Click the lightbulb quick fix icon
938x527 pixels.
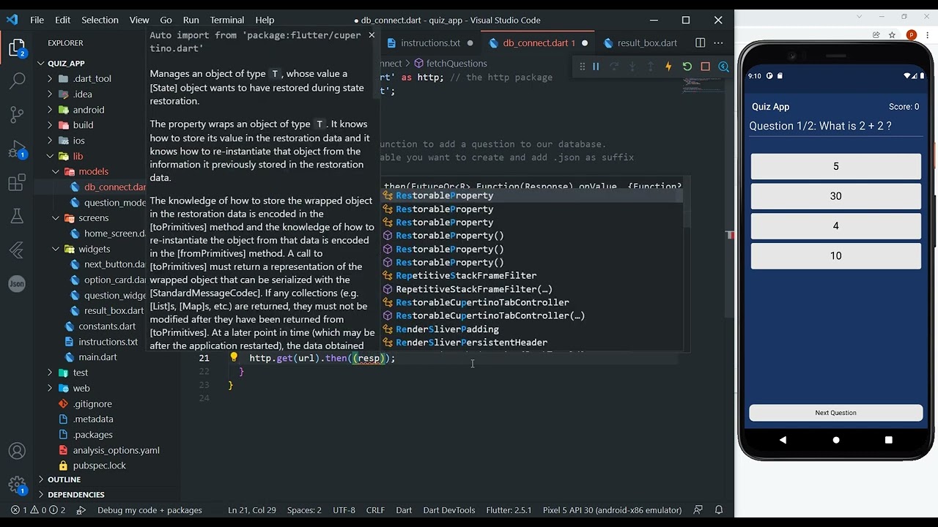click(234, 358)
